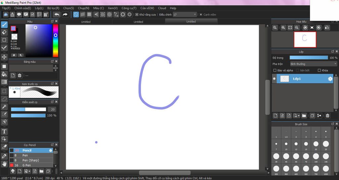Click the Redo arrow

(x=65, y=15)
